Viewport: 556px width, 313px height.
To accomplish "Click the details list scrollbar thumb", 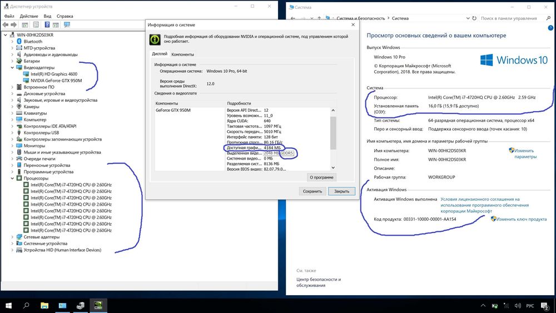I will (333, 133).
